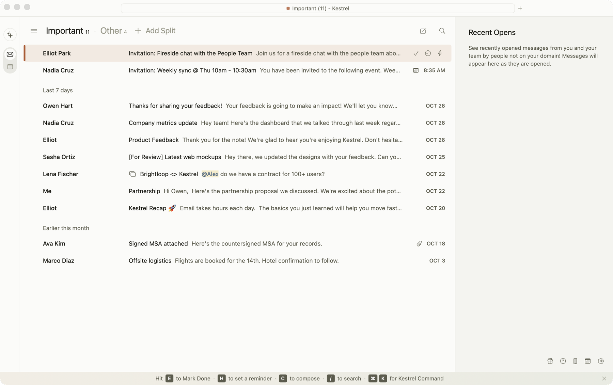Viewport: 613px width, 385px height.
Task: Open Elliot Park's Fireside chat invitation
Action: click(x=238, y=53)
